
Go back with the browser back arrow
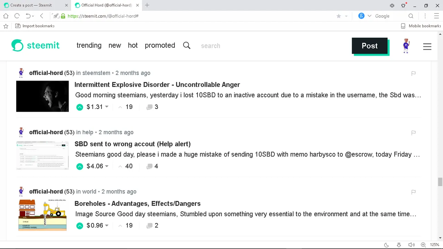pos(42,16)
